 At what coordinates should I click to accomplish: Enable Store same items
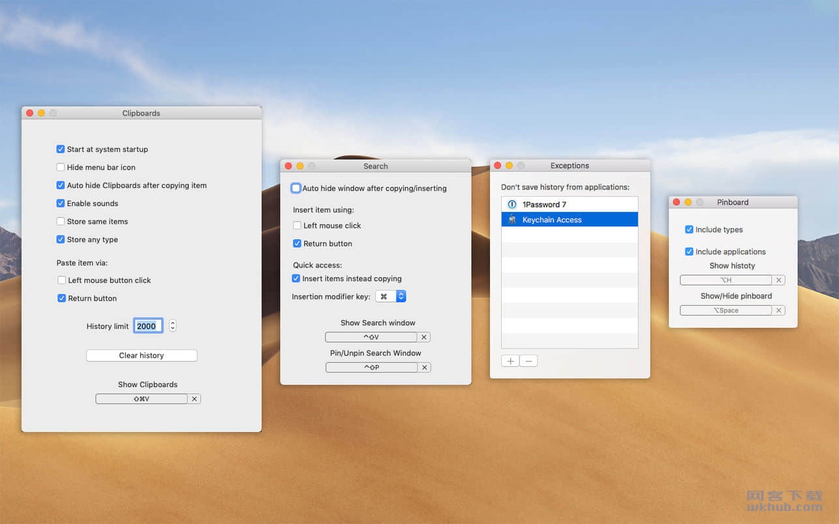click(x=61, y=222)
